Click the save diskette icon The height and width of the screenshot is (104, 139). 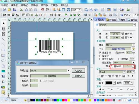[x=15, y=10]
